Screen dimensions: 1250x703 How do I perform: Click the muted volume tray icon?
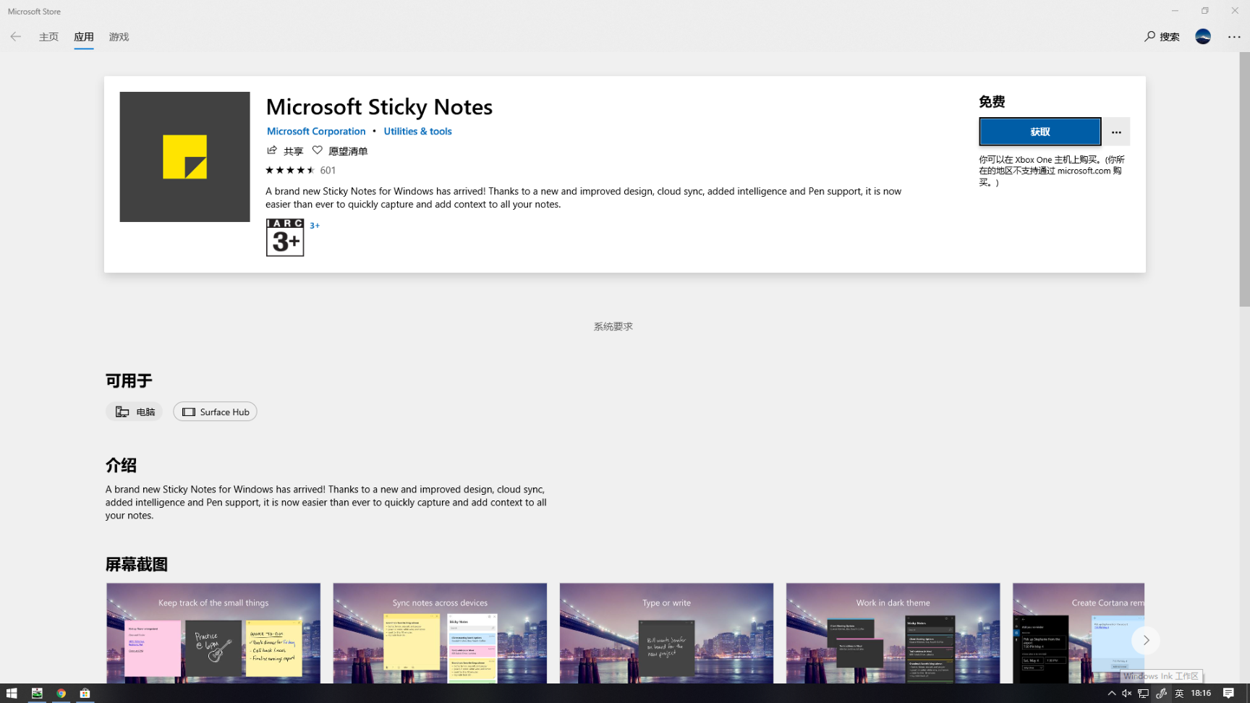tap(1127, 693)
